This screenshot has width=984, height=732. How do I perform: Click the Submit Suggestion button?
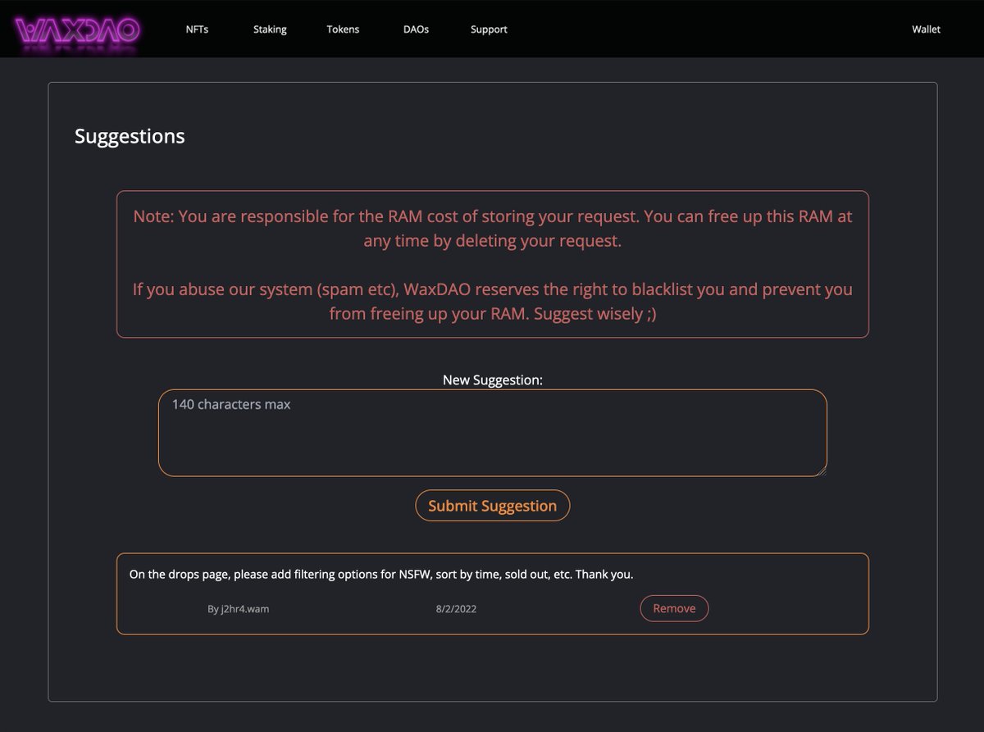coord(492,506)
